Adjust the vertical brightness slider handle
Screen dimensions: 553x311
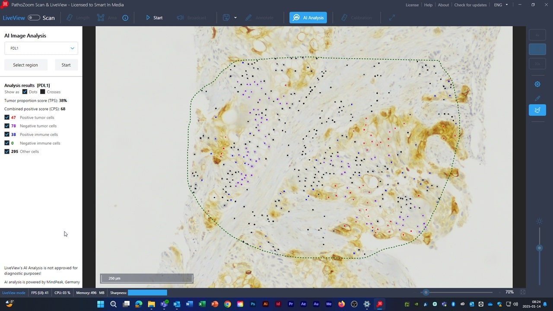539,248
